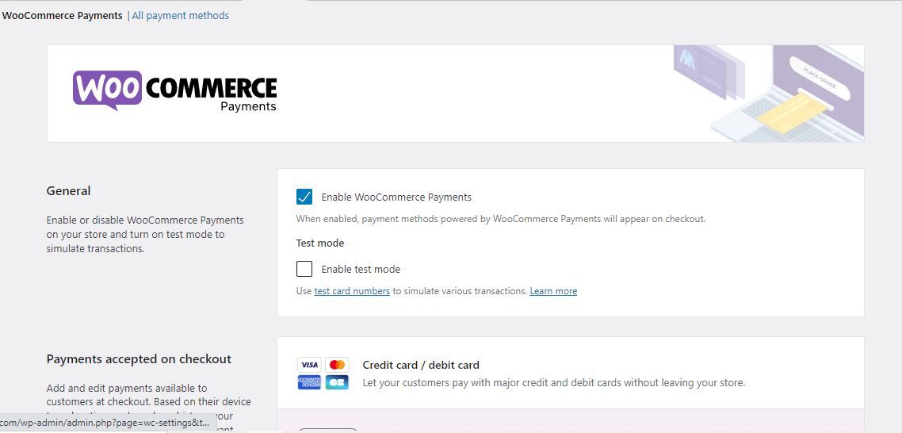Click the Payments accepted on checkout heading
This screenshot has width=902, height=433.
point(139,358)
